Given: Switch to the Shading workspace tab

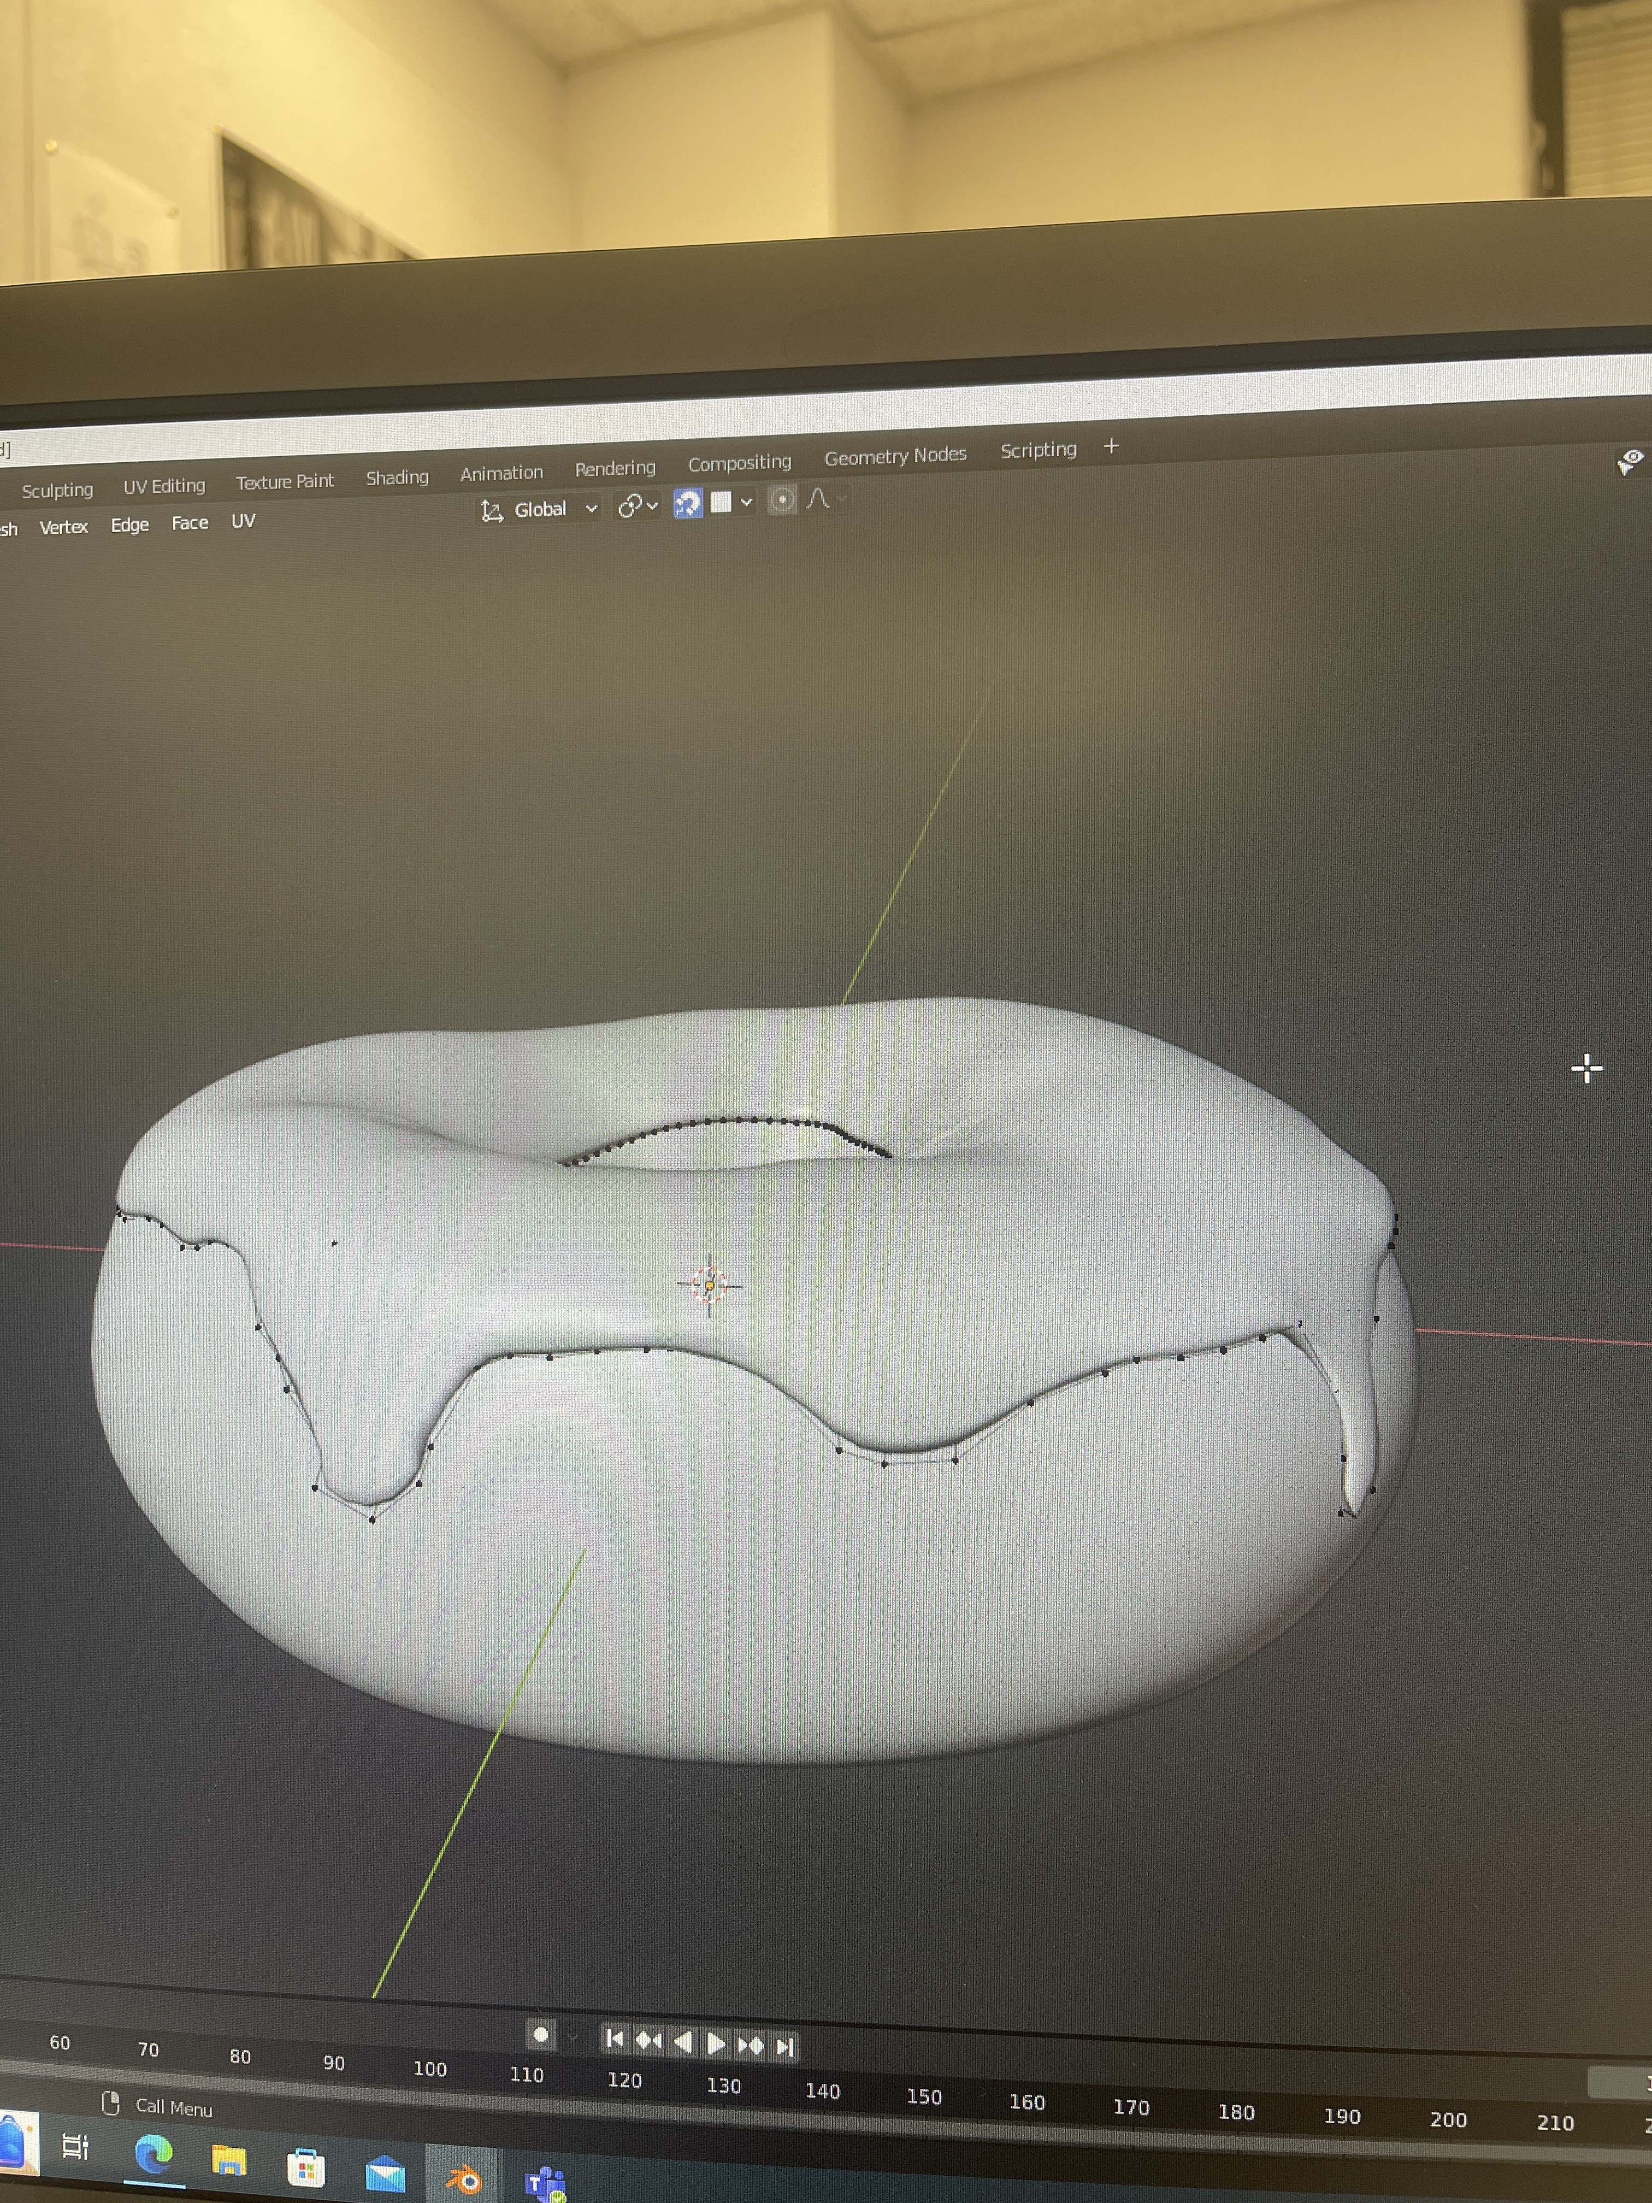Looking at the screenshot, I should tap(397, 477).
